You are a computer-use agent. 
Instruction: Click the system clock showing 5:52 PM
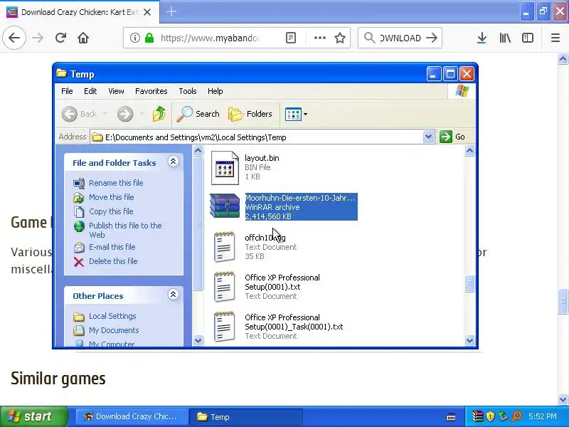[543, 416]
